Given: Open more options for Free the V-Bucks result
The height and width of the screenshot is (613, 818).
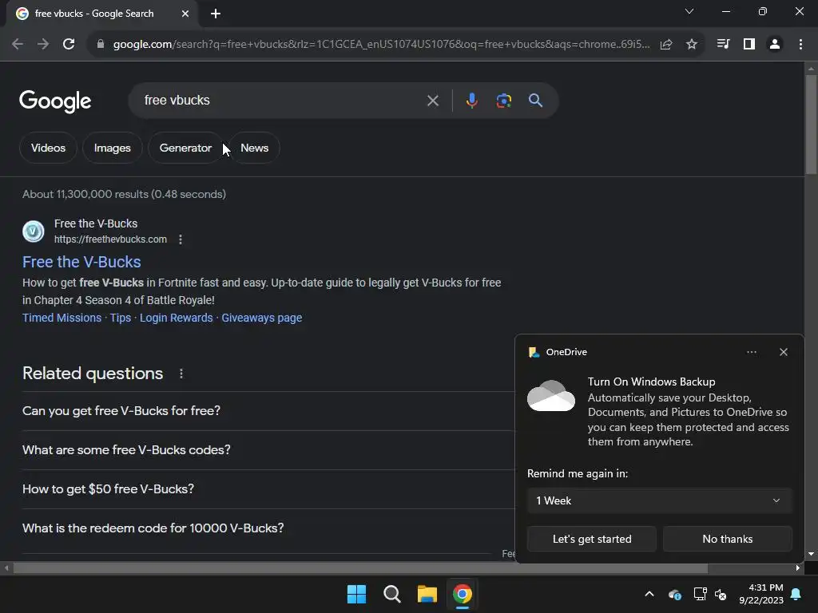Looking at the screenshot, I should click(x=181, y=239).
